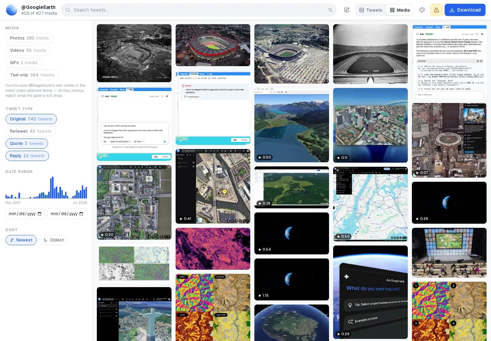Screen dimensions: 491x341
Task: Play the 3D city skyscrapers video 0:11
Action: 370,125
